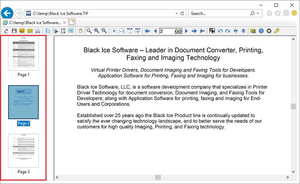Go to previous page triangle

point(155,31)
